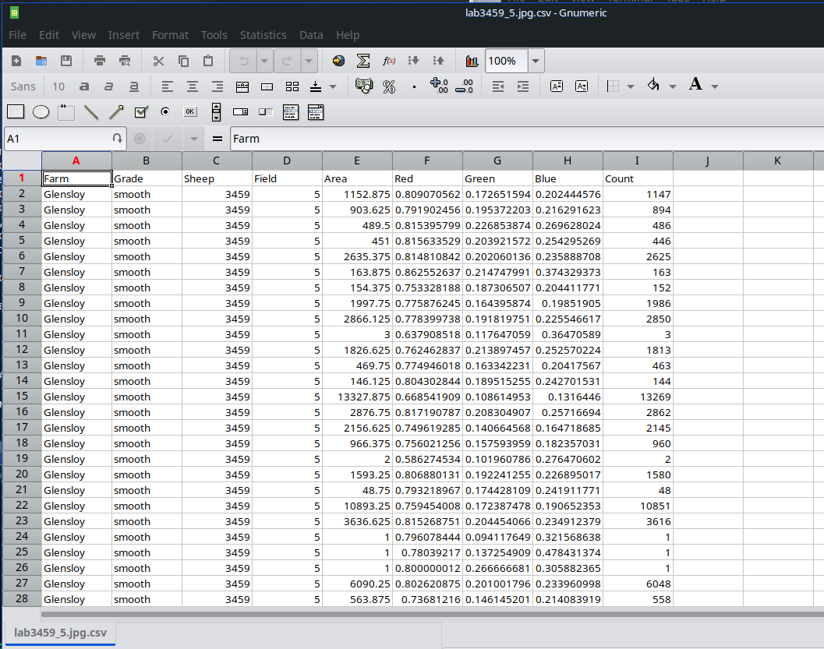The image size is (824, 649).
Task: Insert a chart with the graph icon
Action: 472,61
